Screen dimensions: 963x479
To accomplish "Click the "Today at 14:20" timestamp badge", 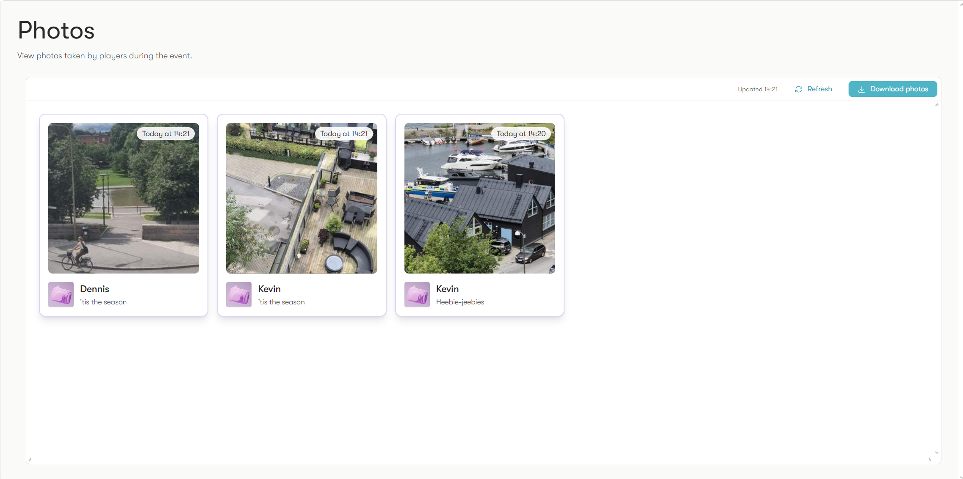I will [521, 134].
